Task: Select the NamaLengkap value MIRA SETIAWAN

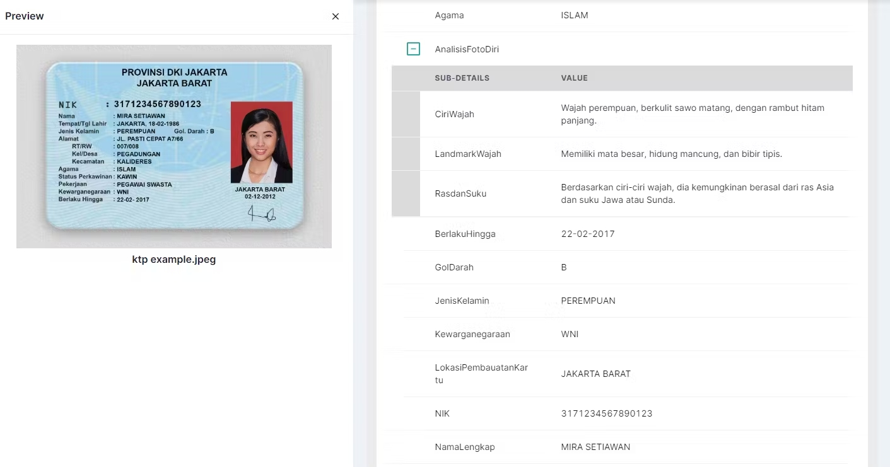Action: pyautogui.click(x=595, y=447)
